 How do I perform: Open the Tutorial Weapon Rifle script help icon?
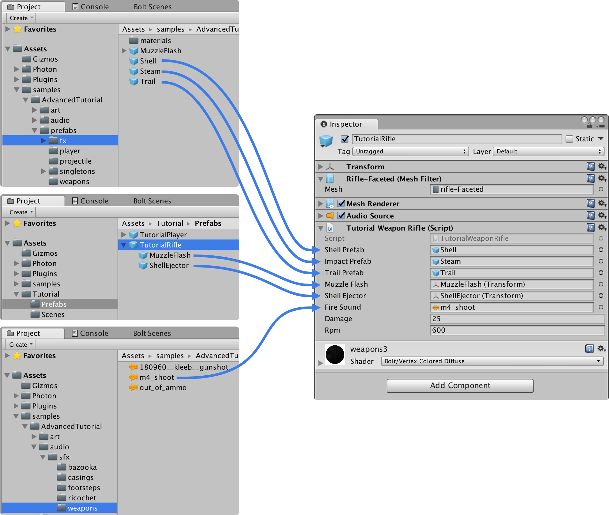click(590, 228)
